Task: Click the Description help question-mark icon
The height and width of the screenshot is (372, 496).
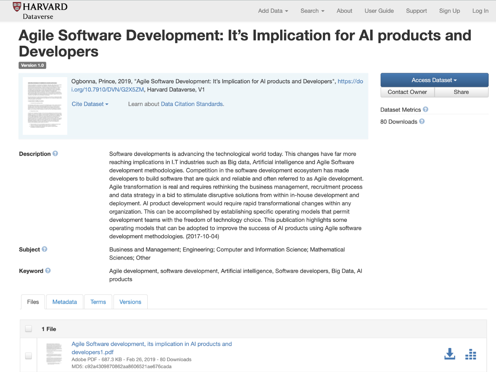Action: [x=55, y=153]
